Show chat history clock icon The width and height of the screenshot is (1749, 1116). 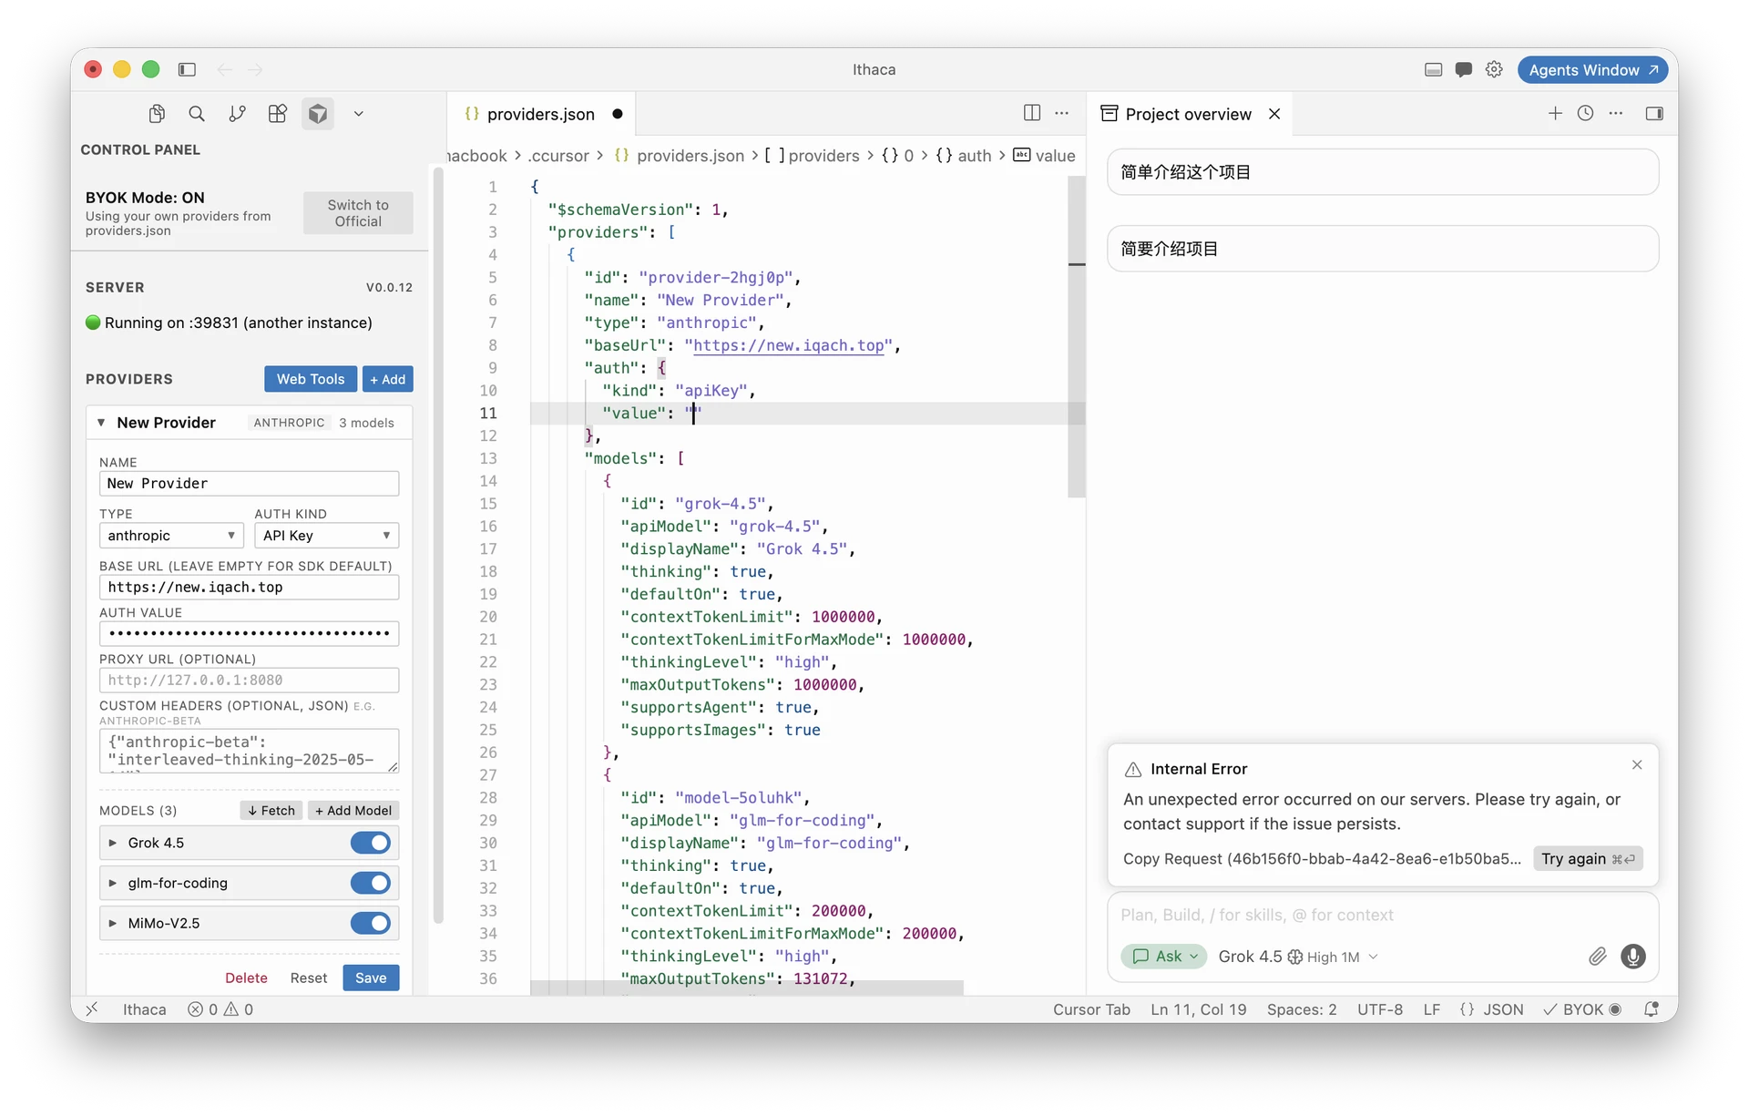pyautogui.click(x=1586, y=113)
